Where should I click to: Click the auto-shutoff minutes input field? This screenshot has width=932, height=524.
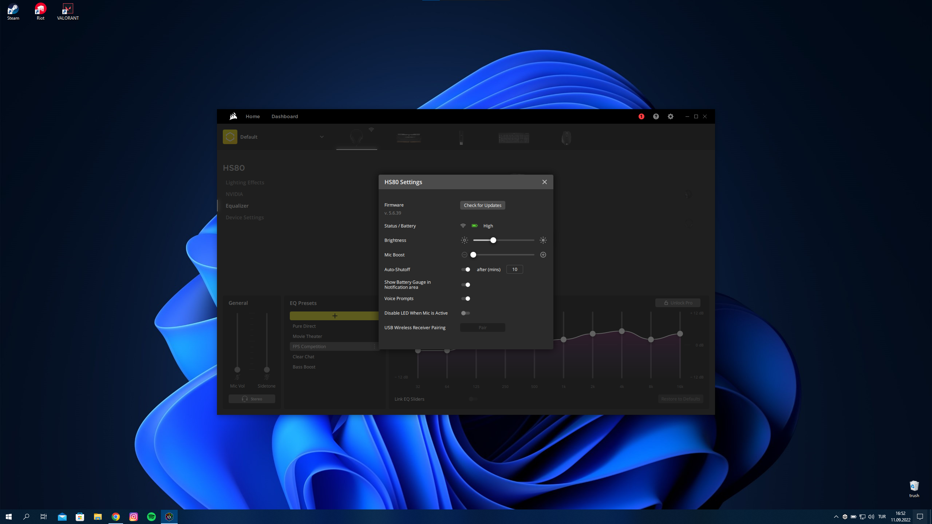tap(514, 269)
